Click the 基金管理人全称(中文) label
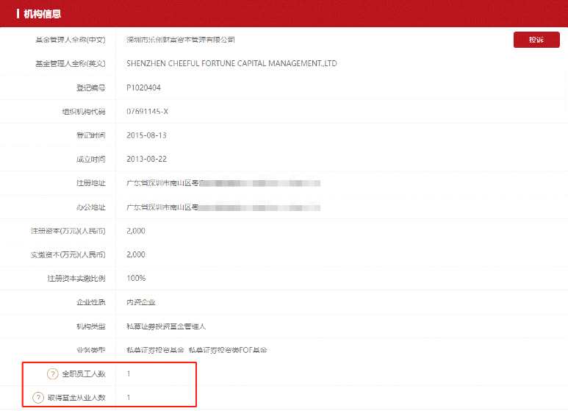 tap(71, 40)
